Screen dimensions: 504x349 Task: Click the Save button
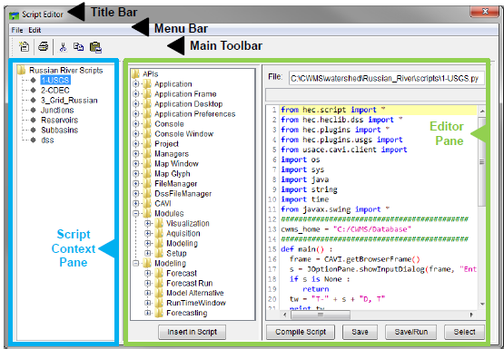(x=360, y=332)
